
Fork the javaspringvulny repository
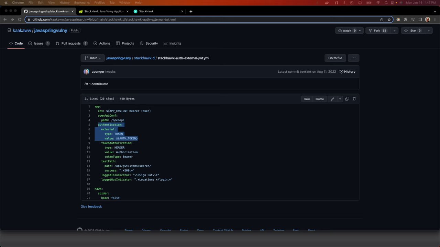click(377, 31)
